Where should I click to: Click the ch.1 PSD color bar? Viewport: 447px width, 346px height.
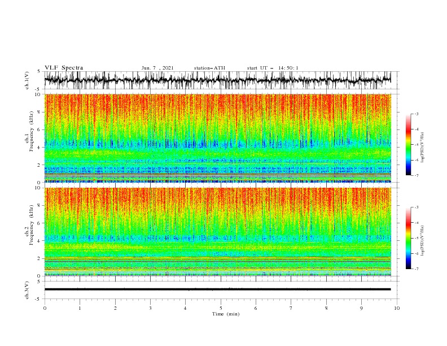click(x=408, y=145)
